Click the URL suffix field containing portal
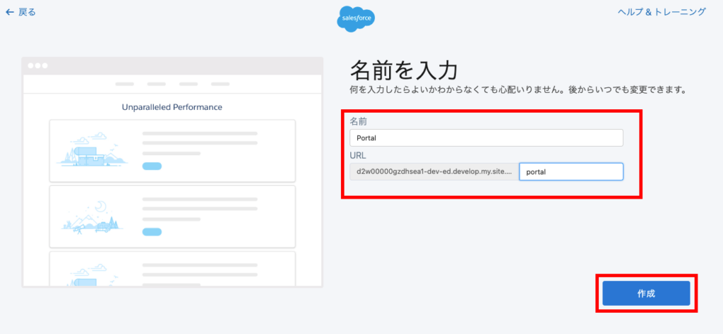Screen dimensions: 723x334 (x=570, y=171)
